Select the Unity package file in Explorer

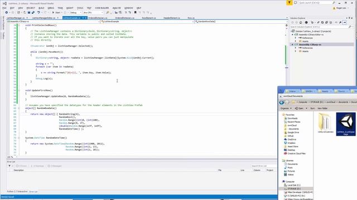(x=346, y=124)
